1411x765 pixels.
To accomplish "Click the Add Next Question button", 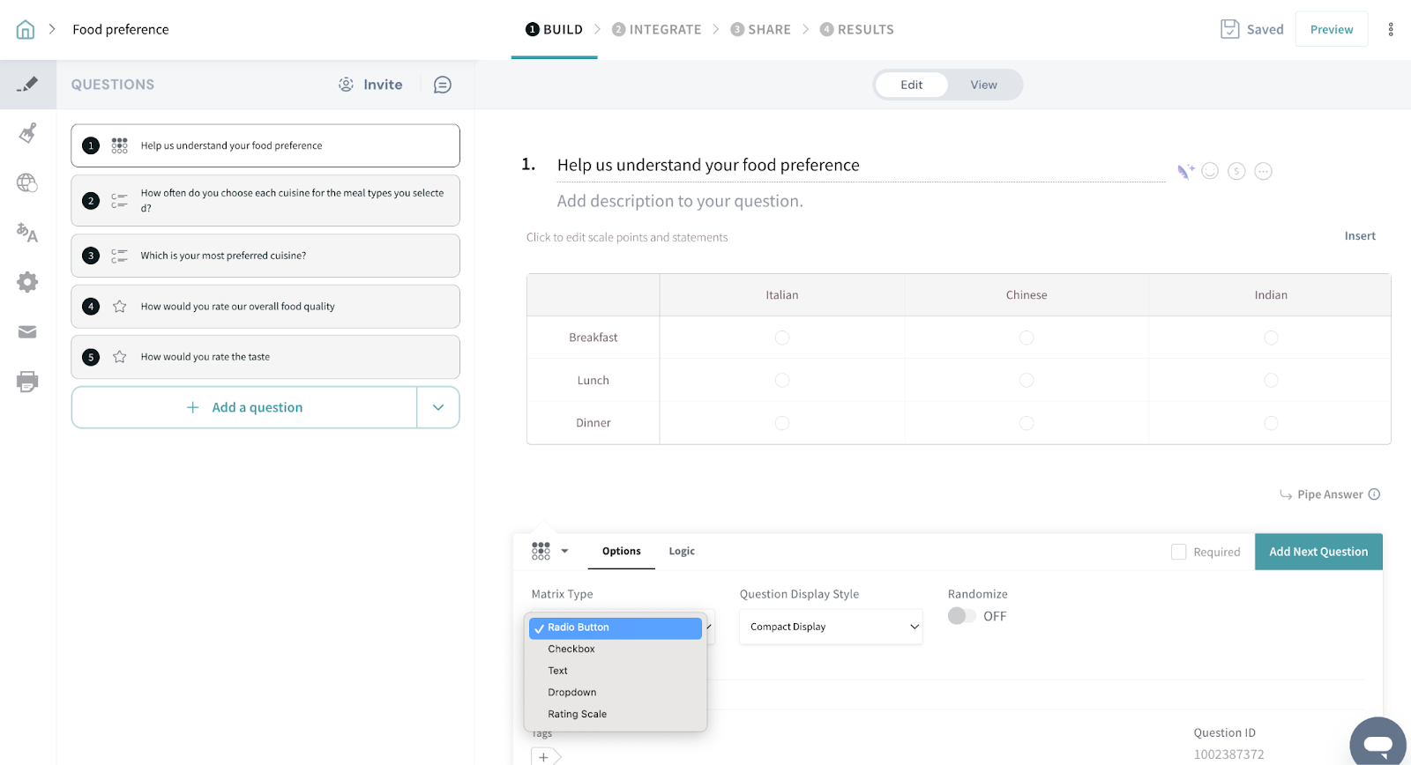I will [1318, 552].
